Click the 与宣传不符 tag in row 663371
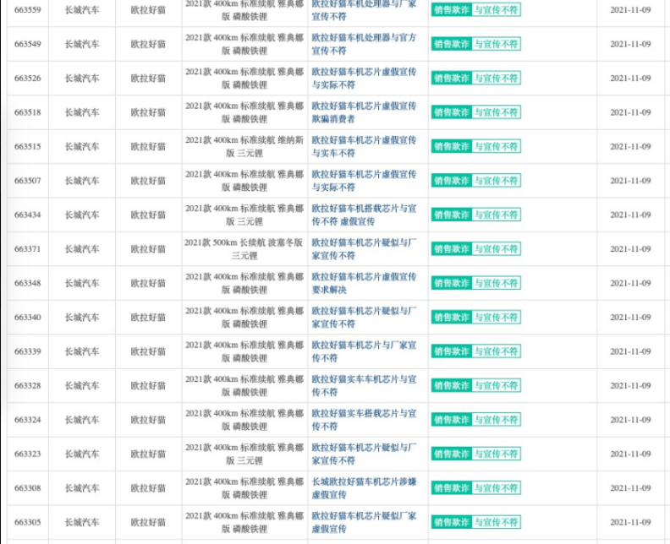This screenshot has width=670, height=544. [496, 248]
